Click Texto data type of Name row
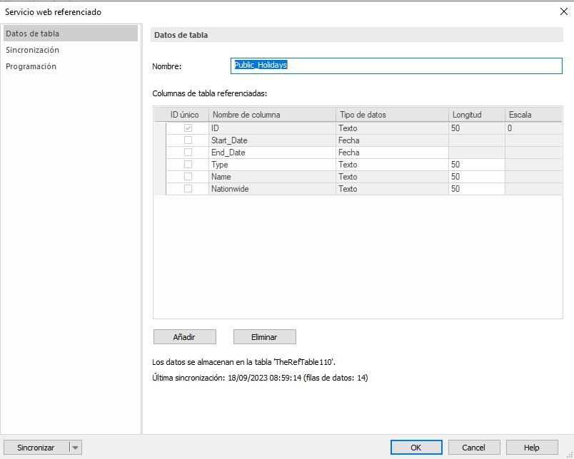The width and height of the screenshot is (574, 459). (393, 177)
